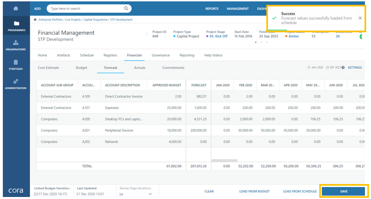Click the breadcrumb home icon
The height and width of the screenshot is (199, 371).
click(x=35, y=20)
